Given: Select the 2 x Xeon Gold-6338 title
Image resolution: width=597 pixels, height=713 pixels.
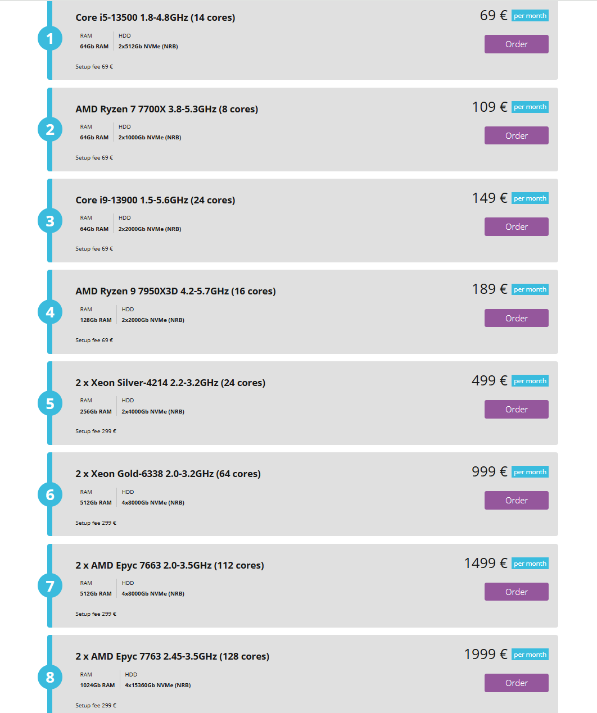Looking at the screenshot, I should (x=168, y=474).
